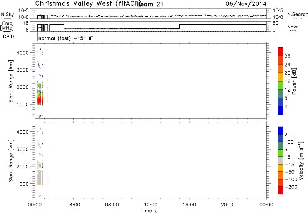Click the red high-power backscatter patch near 1000 km
This screenshot has height=213, width=308.
tap(39, 100)
